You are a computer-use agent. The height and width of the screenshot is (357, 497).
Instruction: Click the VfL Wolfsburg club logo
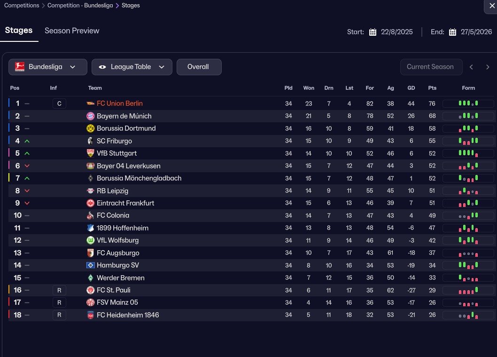[91, 240]
